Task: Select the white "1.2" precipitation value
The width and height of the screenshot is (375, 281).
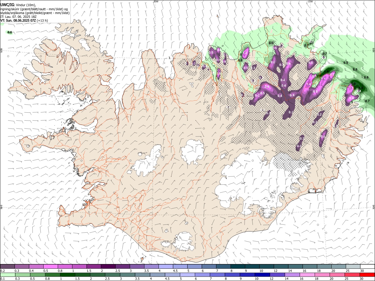Action: (245, 53)
